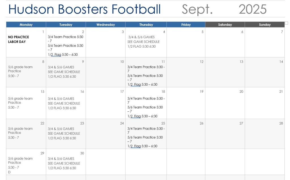
Task: Click the date number 28 cell
Action: pyautogui.click(x=281, y=123)
